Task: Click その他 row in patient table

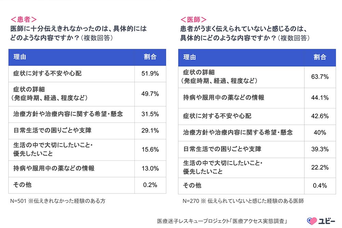Action: pos(22,185)
